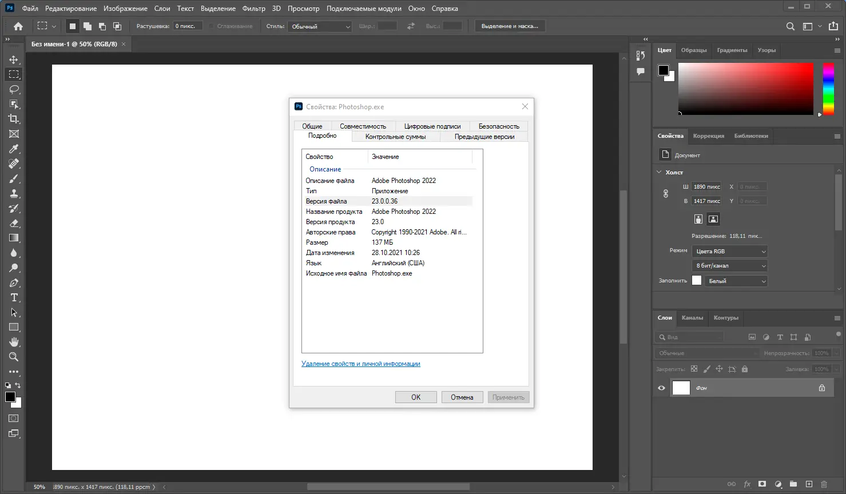Screen dimensions: 846x494
Task: Open the 8 бит/канал depth dropdown
Action: click(x=729, y=265)
